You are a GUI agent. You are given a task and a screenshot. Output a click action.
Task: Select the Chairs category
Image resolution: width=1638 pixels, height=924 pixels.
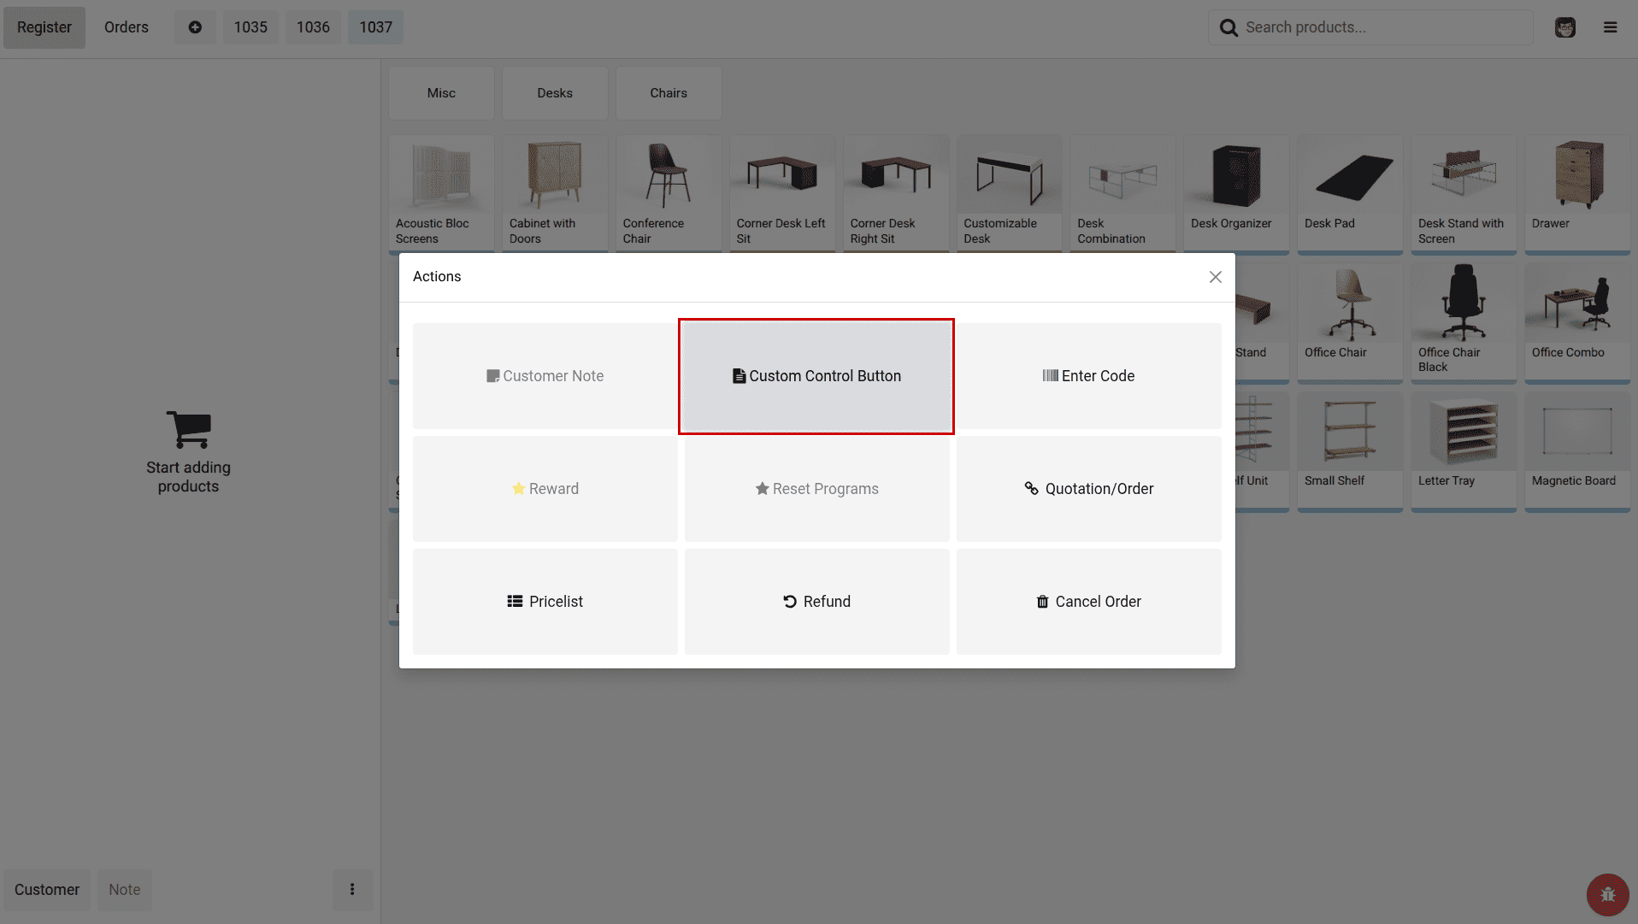point(669,93)
